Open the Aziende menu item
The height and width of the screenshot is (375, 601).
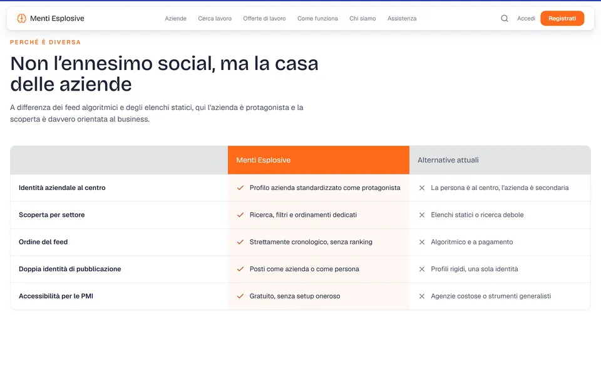175,18
